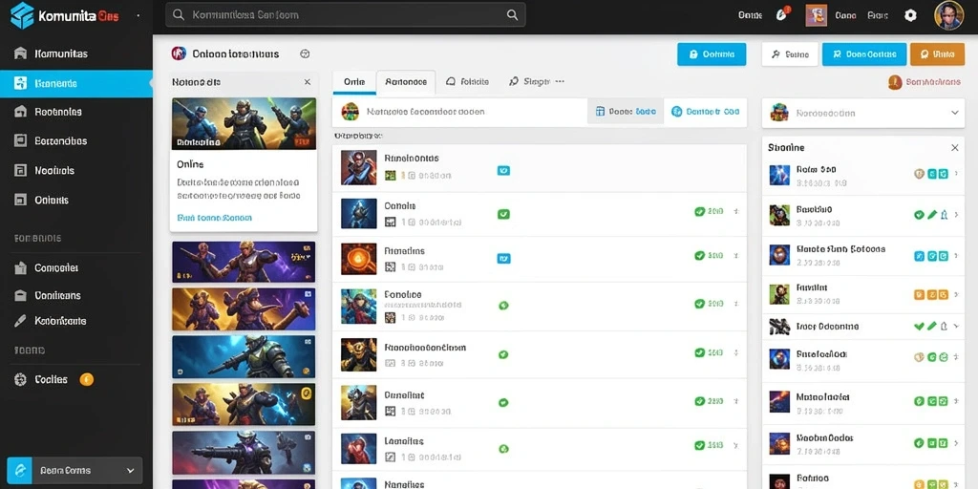This screenshot has width=978, height=489.
Task: Toggle small green status dot in Laooiies row
Action: coord(503,449)
